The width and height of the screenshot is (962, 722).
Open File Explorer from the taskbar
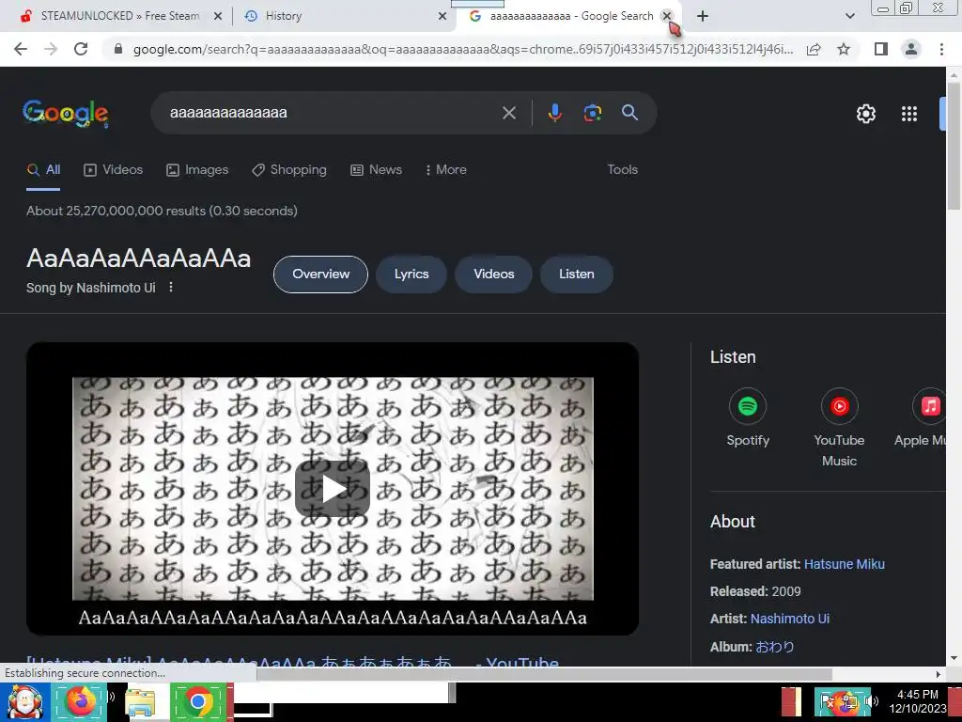139,703
